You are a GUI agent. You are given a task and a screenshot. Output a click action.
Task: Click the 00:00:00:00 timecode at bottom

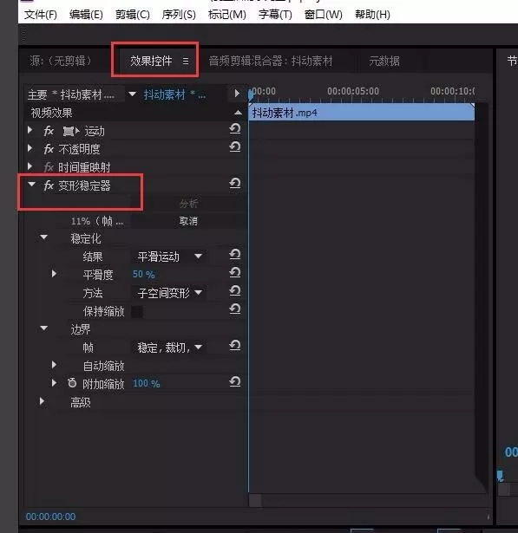point(50,517)
